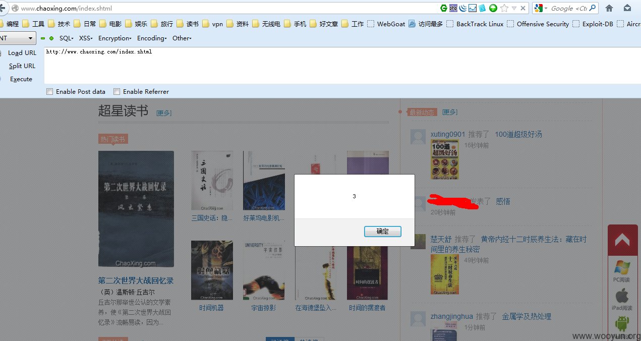Open the 娱乐 bookmarks folder
The width and height of the screenshot is (641, 341).
coord(136,24)
